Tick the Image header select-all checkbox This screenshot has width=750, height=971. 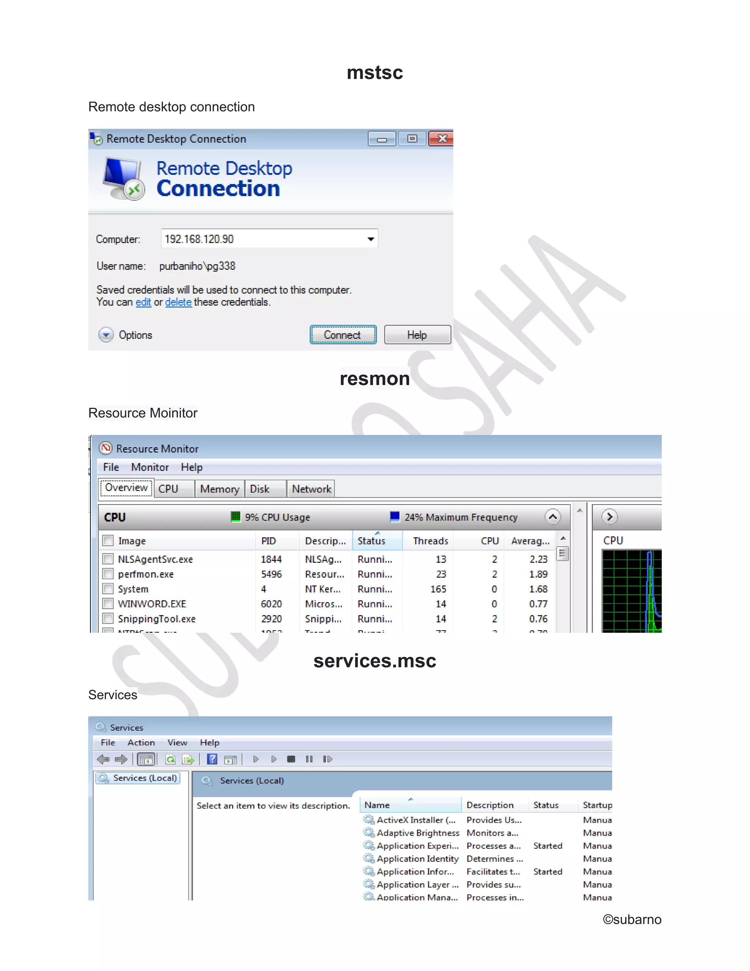click(x=108, y=540)
